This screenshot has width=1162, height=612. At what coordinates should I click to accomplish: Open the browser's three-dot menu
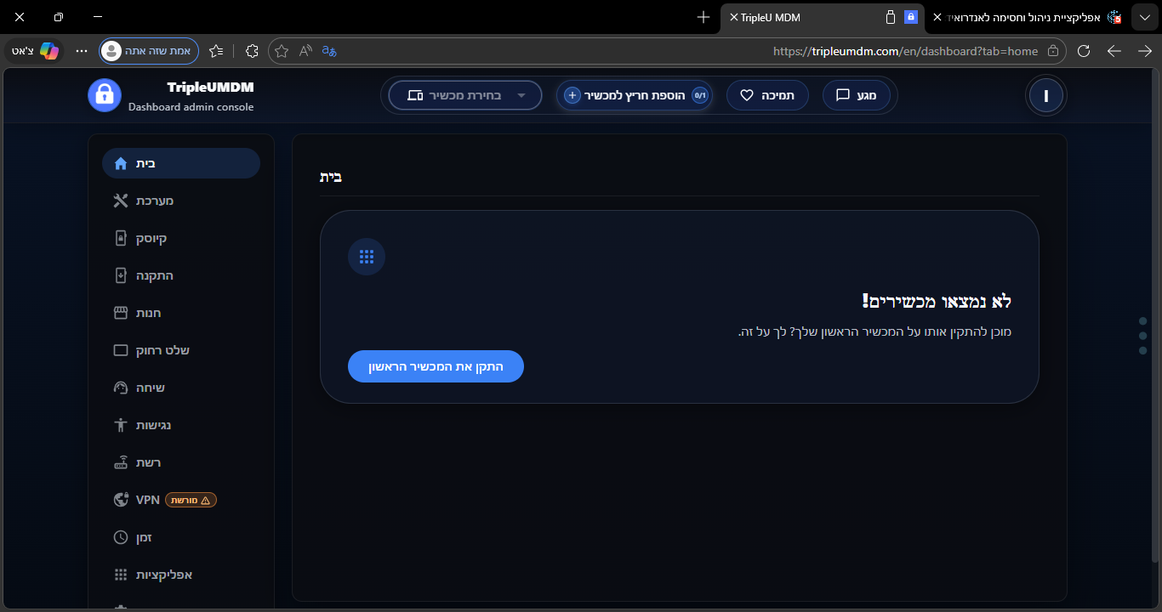pos(82,51)
